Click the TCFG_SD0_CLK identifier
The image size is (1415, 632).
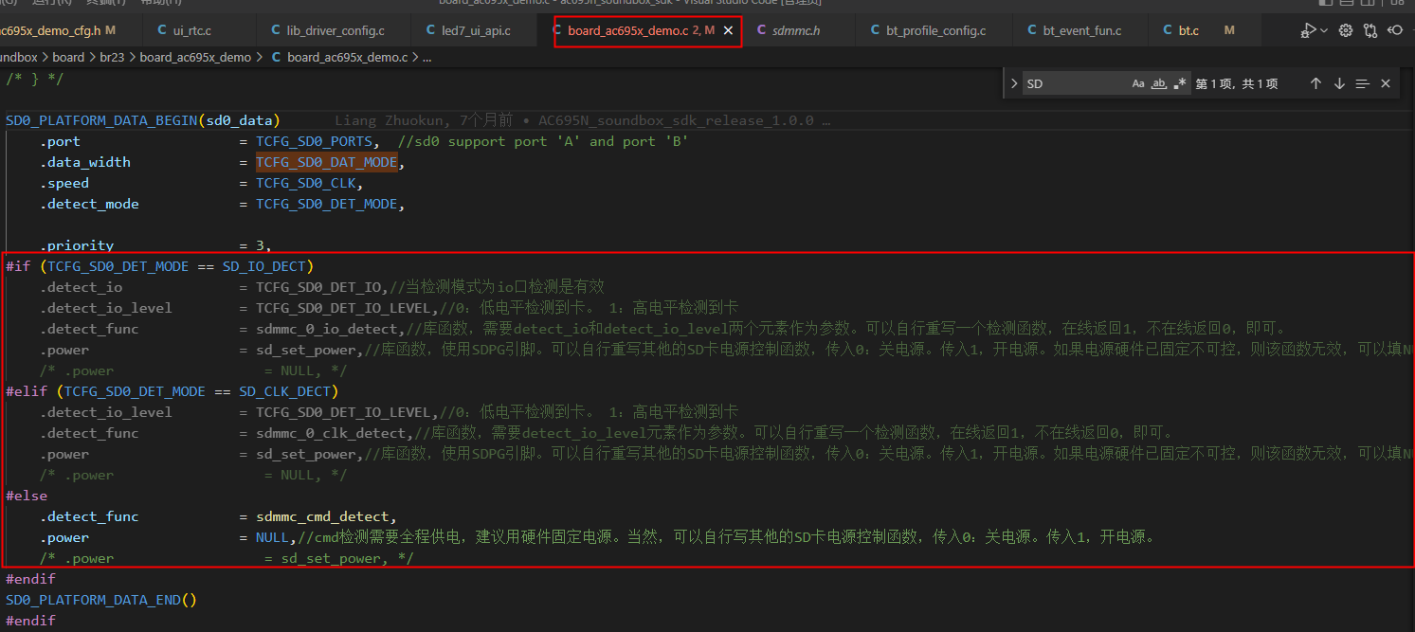click(307, 183)
